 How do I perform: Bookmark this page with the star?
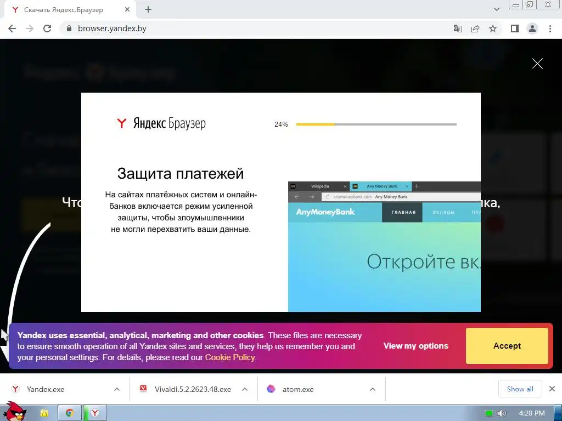(x=493, y=29)
